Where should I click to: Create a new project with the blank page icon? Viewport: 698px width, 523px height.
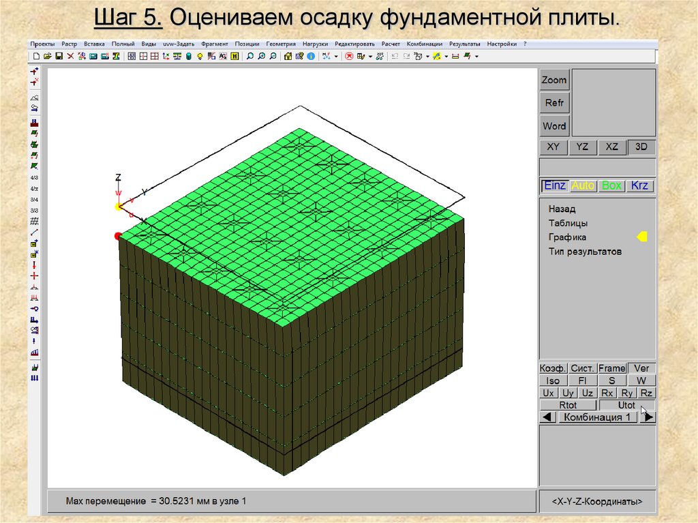pyautogui.click(x=37, y=56)
